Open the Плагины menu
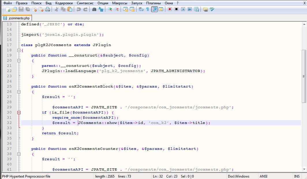The width and height of the screenshot is (307, 179). [x=153, y=3]
